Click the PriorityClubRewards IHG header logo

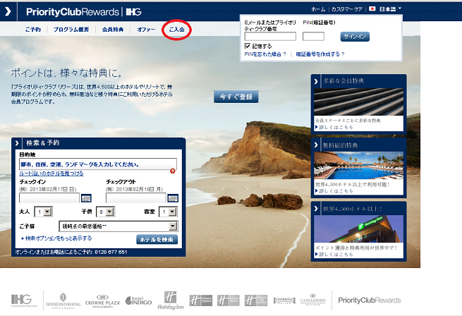84,12
